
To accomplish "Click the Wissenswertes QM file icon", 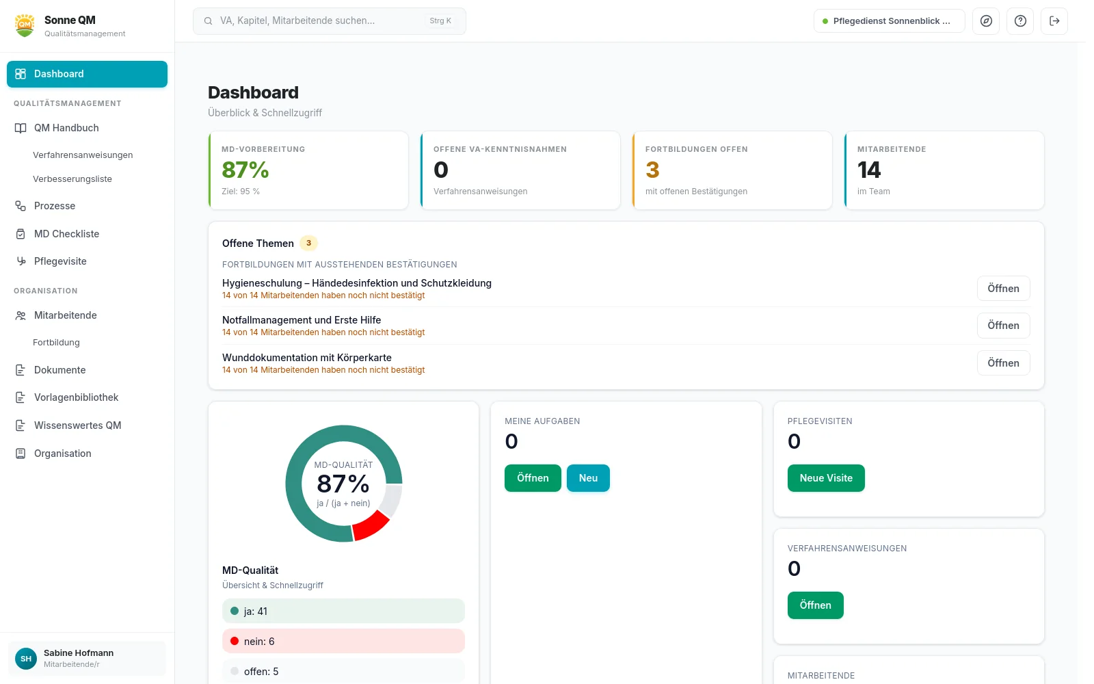I will 21,425.
